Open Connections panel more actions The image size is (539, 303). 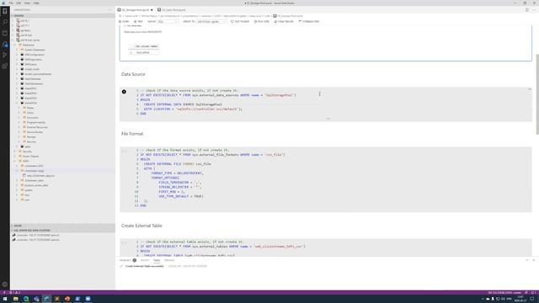[109, 10]
